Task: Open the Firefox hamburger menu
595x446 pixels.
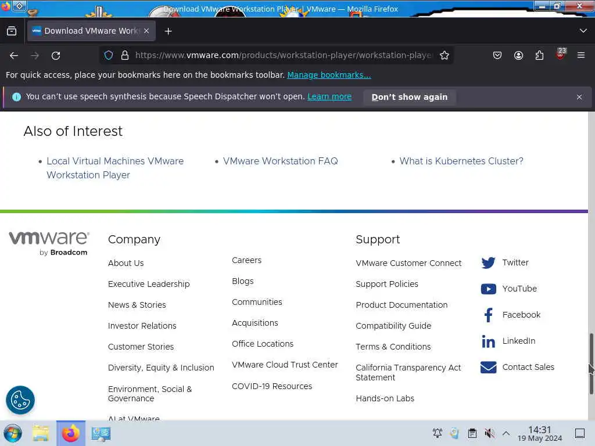Action: 581,55
